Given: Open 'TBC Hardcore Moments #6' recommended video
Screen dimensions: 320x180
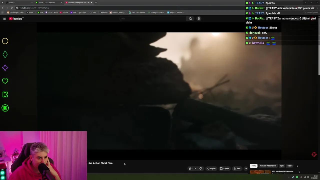Looking at the screenshot, I should pyautogui.click(x=282, y=171).
